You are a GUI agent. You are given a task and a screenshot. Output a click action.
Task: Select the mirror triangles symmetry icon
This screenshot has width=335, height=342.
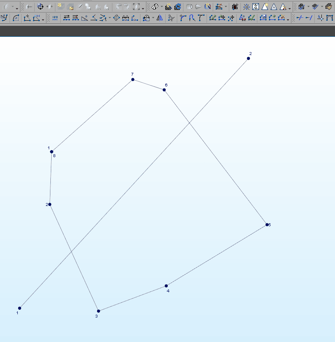[x=160, y=18]
